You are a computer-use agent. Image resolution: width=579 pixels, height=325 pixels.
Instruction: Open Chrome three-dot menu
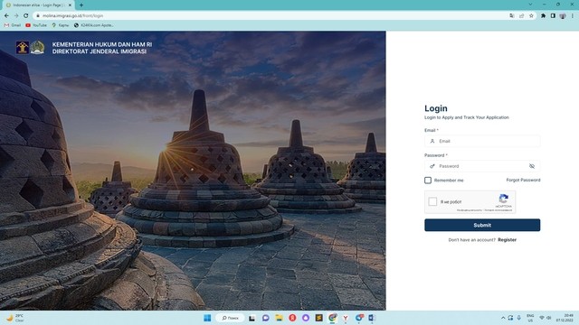[573, 16]
